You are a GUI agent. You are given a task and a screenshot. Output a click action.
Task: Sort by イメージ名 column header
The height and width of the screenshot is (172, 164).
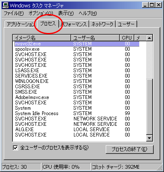pyautogui.click(x=42, y=38)
